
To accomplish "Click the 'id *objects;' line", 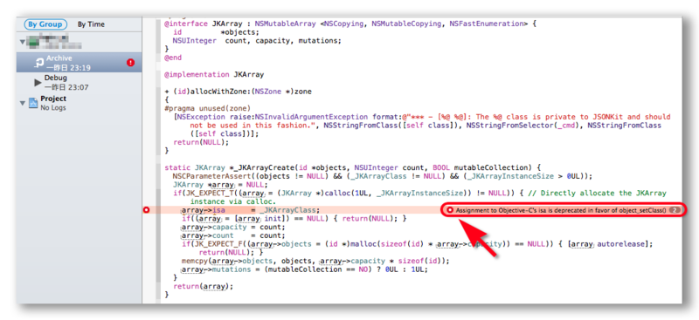I will [x=216, y=32].
